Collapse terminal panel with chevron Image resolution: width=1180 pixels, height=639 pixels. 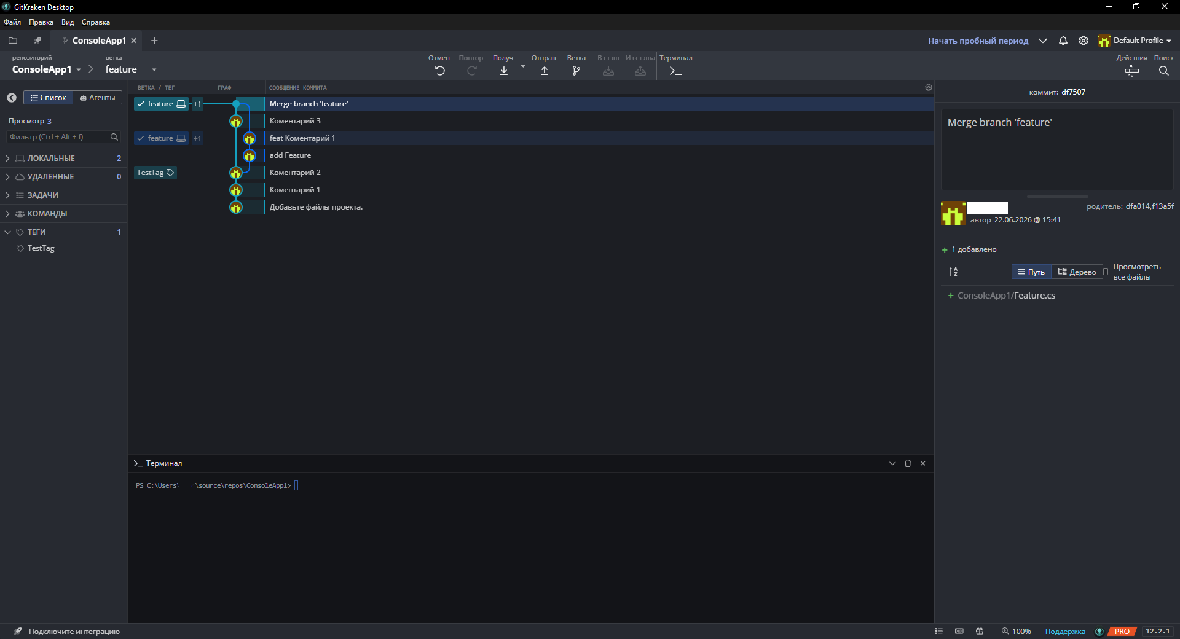(892, 463)
